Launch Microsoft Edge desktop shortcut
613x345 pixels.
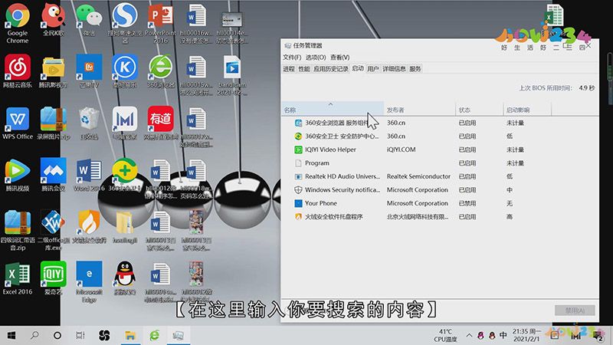point(89,281)
